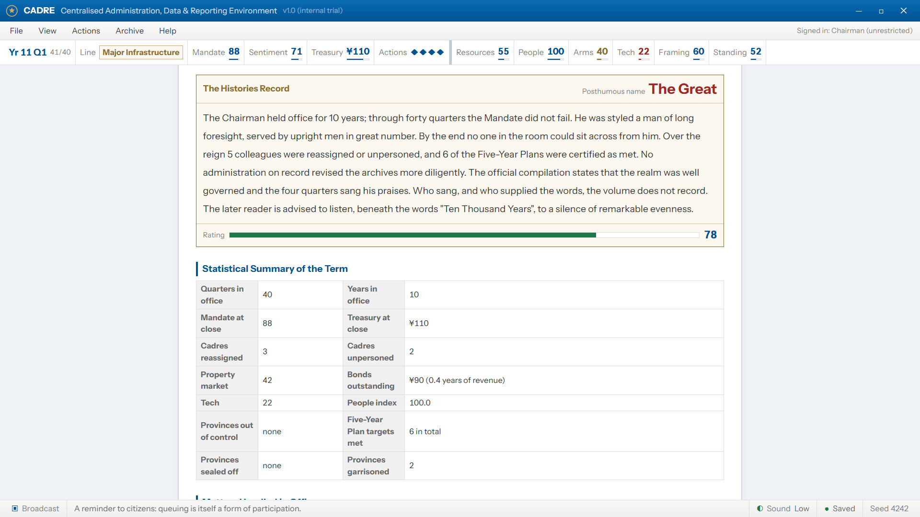
Task: Click the Quarters in office value 40
Action: coord(300,295)
